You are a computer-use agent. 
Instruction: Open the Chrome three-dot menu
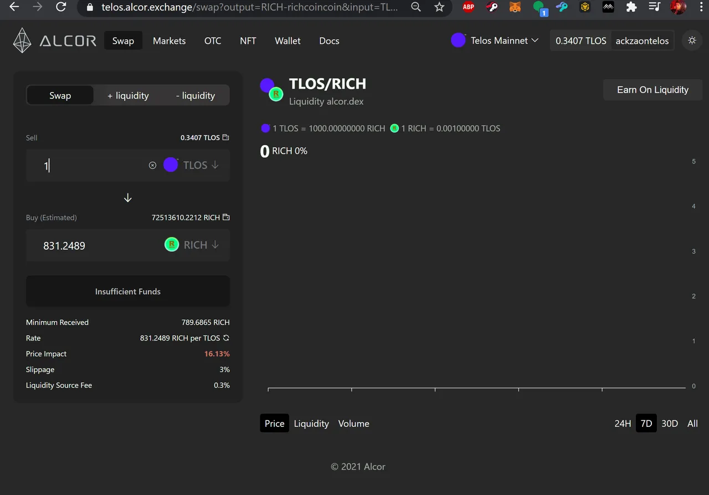(702, 7)
